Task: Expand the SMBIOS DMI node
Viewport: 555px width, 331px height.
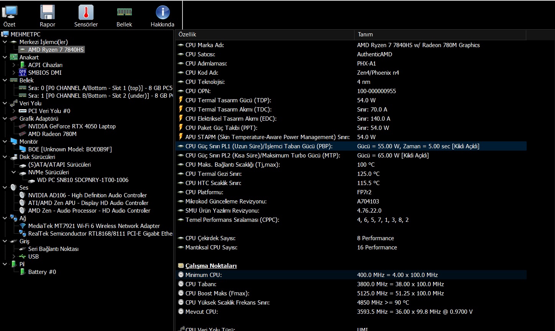Action: [x=14, y=73]
